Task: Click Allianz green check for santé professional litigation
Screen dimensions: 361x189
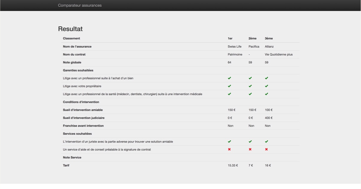Action: pyautogui.click(x=267, y=94)
